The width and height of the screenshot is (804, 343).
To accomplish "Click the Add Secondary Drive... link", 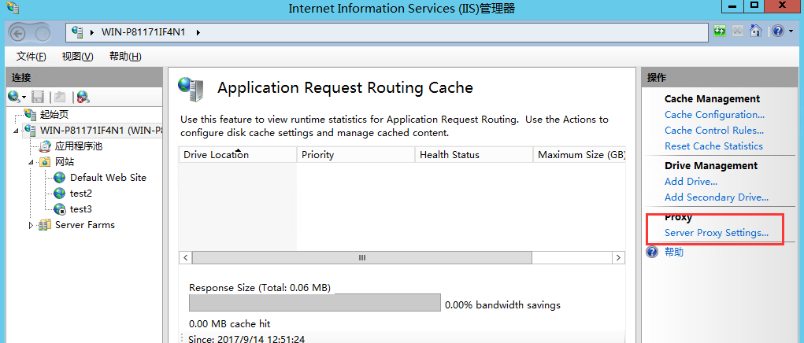I will click(717, 197).
